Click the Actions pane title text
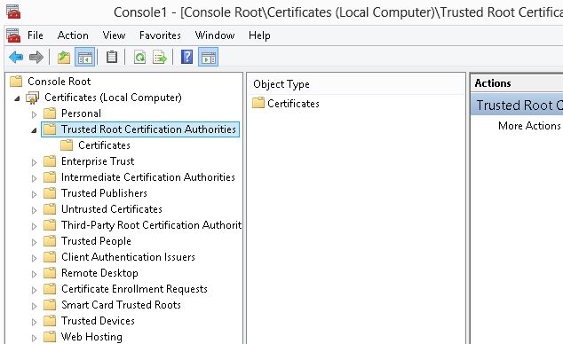The height and width of the screenshot is (344, 563). pos(493,83)
